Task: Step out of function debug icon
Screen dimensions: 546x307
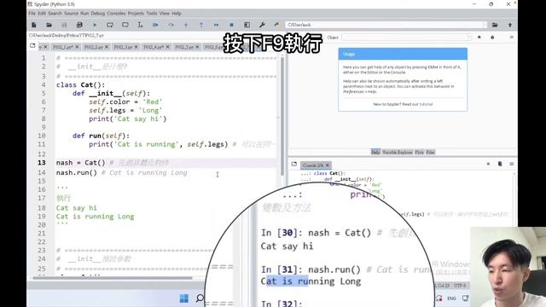Action: click(x=201, y=25)
